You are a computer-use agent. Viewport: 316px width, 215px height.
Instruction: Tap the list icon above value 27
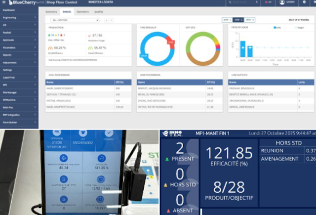click(x=64, y=179)
